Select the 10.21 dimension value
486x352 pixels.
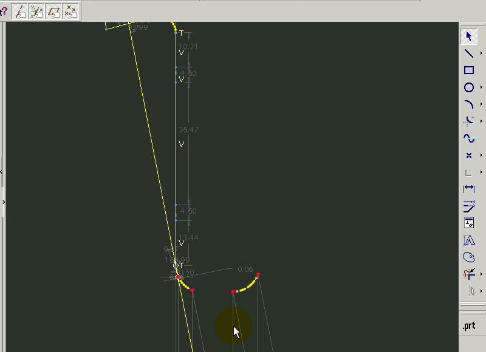click(x=188, y=47)
